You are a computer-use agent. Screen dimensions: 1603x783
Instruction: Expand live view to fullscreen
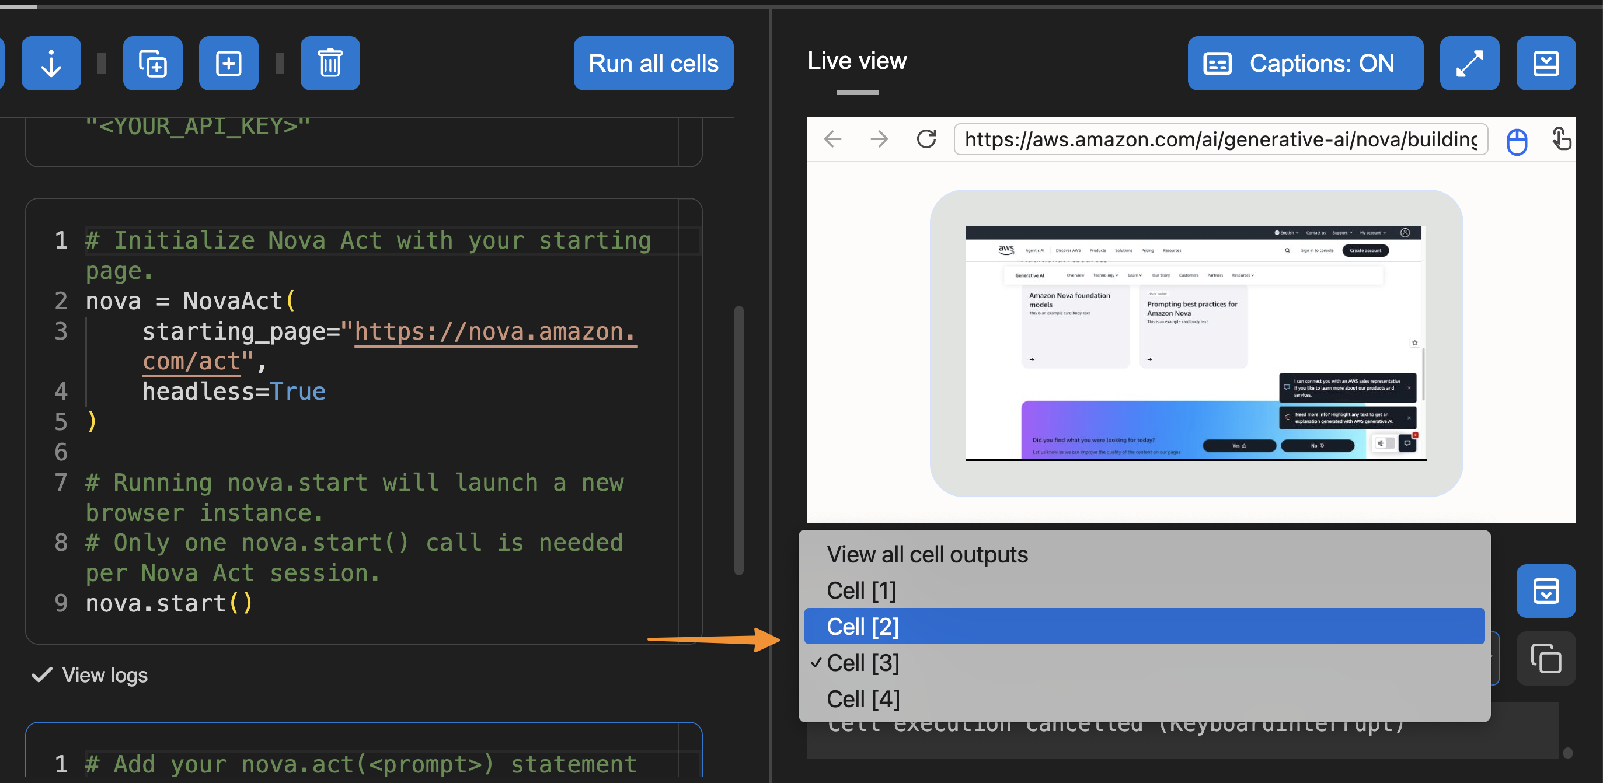1469,64
